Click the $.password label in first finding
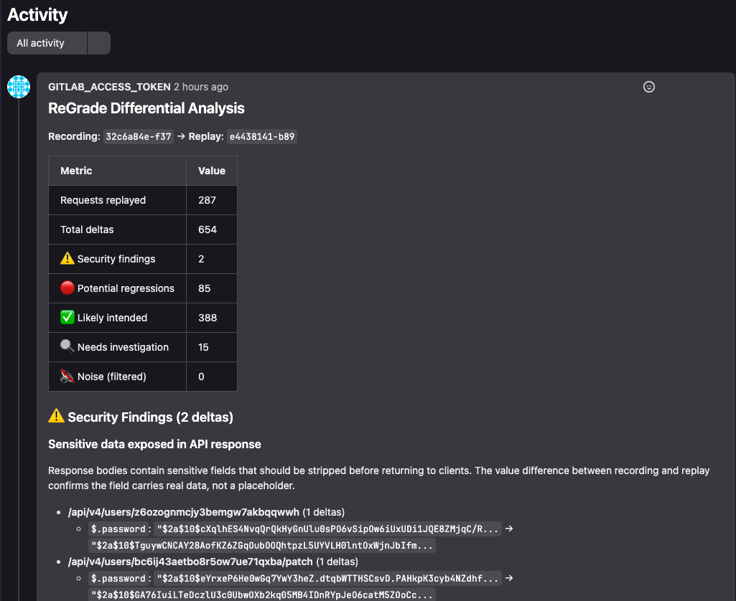Screen dimensions: 736x601 [x=119, y=529]
